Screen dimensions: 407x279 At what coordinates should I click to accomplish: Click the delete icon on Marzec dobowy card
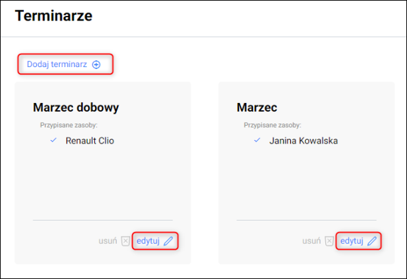click(x=125, y=241)
